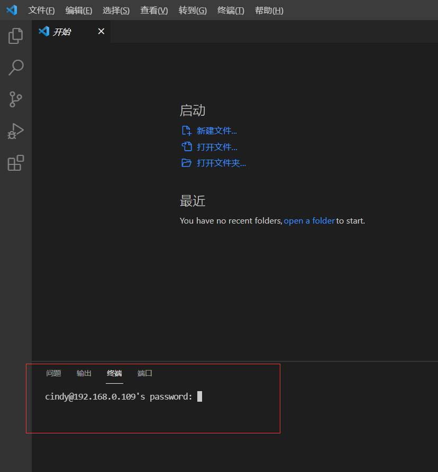Open the Explorer view in the activity bar
The image size is (438, 472).
click(x=15, y=36)
